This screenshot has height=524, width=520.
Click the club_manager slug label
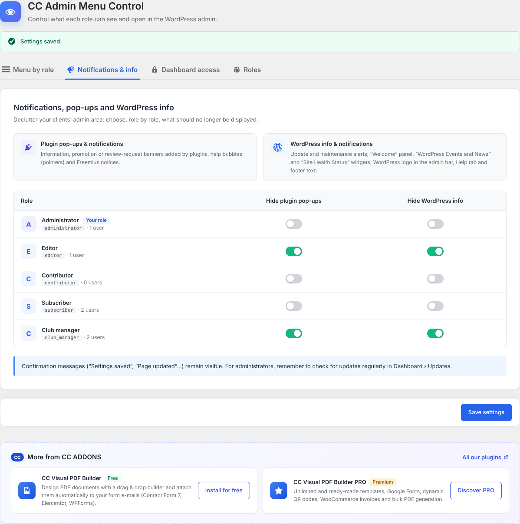[62, 337]
